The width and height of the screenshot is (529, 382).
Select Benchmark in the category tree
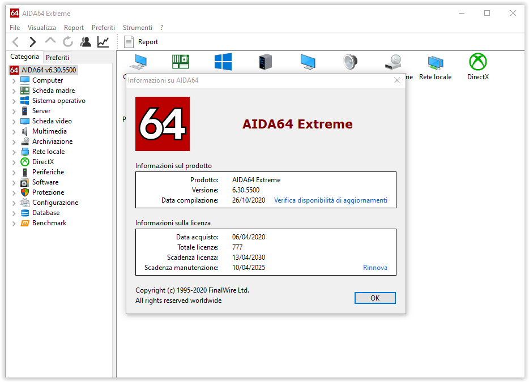49,223
